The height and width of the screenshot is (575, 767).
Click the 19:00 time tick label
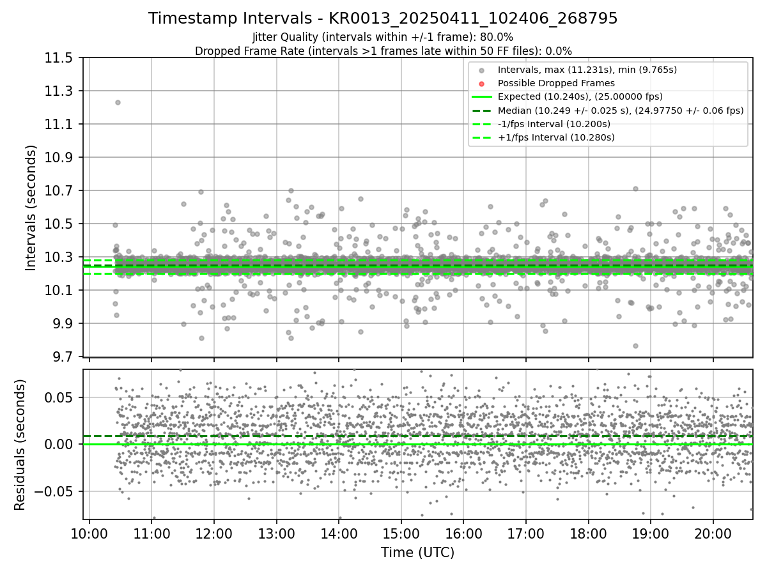tap(651, 533)
